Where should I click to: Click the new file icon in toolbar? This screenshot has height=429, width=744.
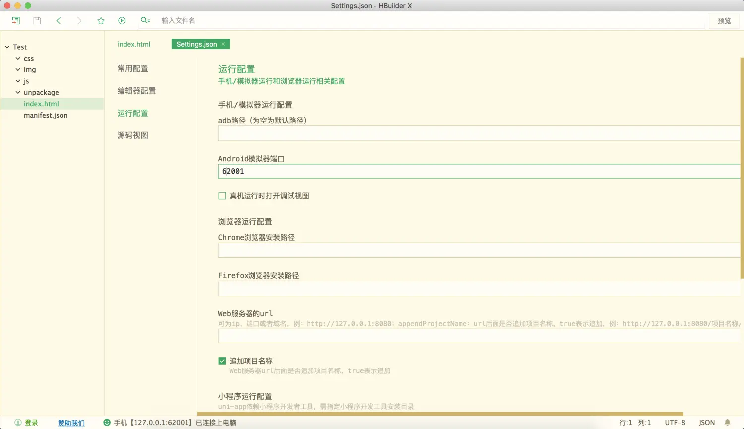16,20
